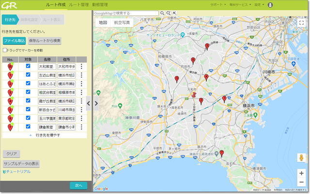Expand the 有料サービス dropdown menu

coord(240,5)
